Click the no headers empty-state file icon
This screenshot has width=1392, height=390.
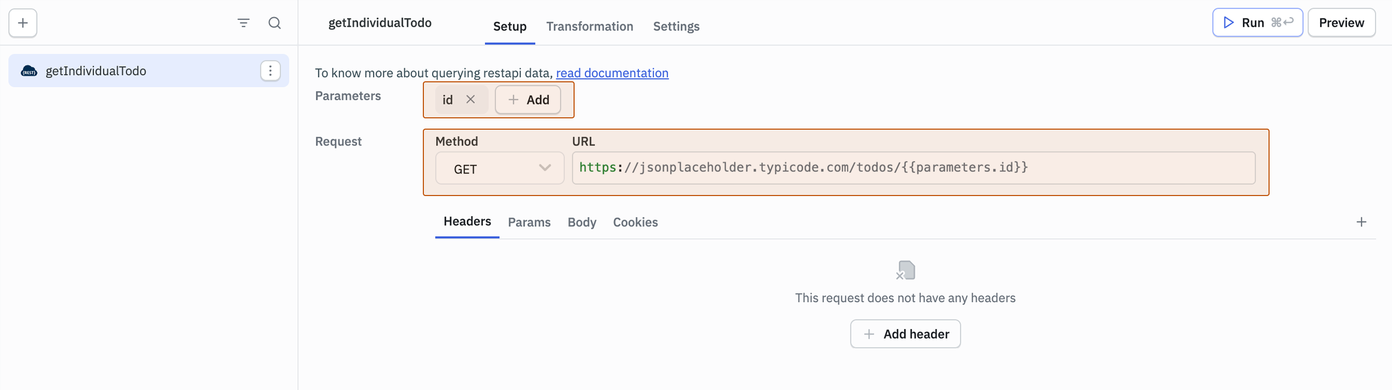click(905, 270)
